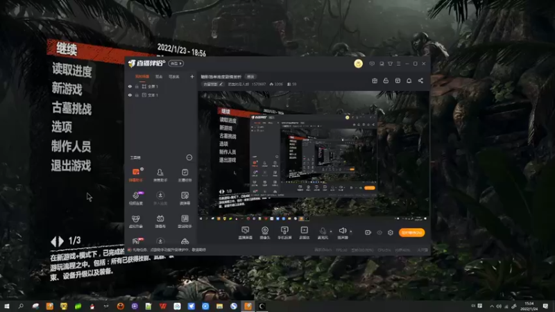
Task: Toggle lock on 文本 1 source
Action: pos(137,95)
